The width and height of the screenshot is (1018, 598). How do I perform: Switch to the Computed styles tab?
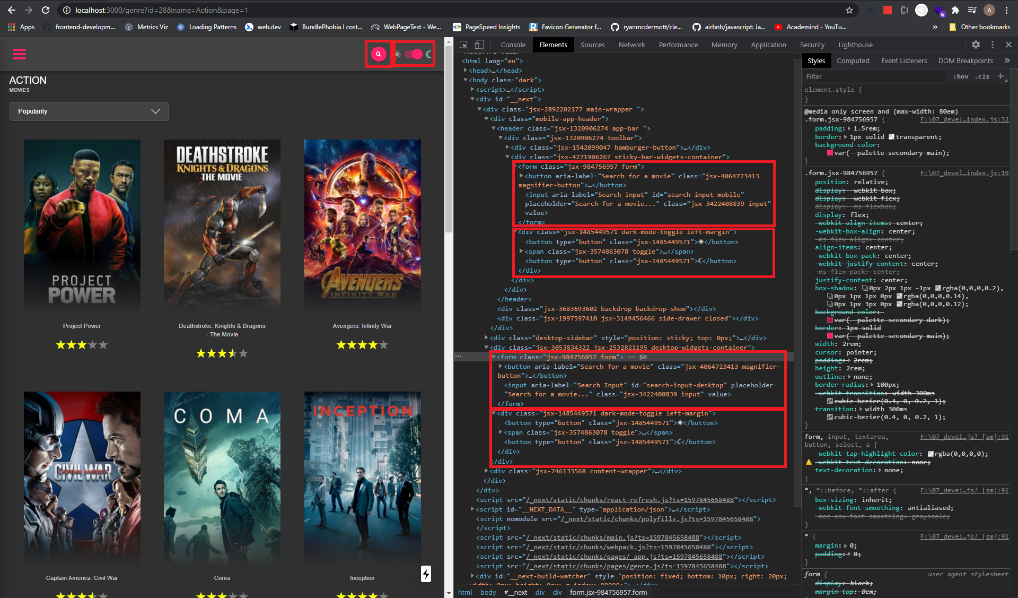pyautogui.click(x=853, y=61)
